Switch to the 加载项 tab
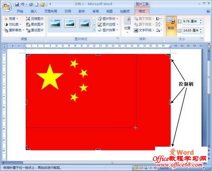212x171 pixels. point(125,11)
